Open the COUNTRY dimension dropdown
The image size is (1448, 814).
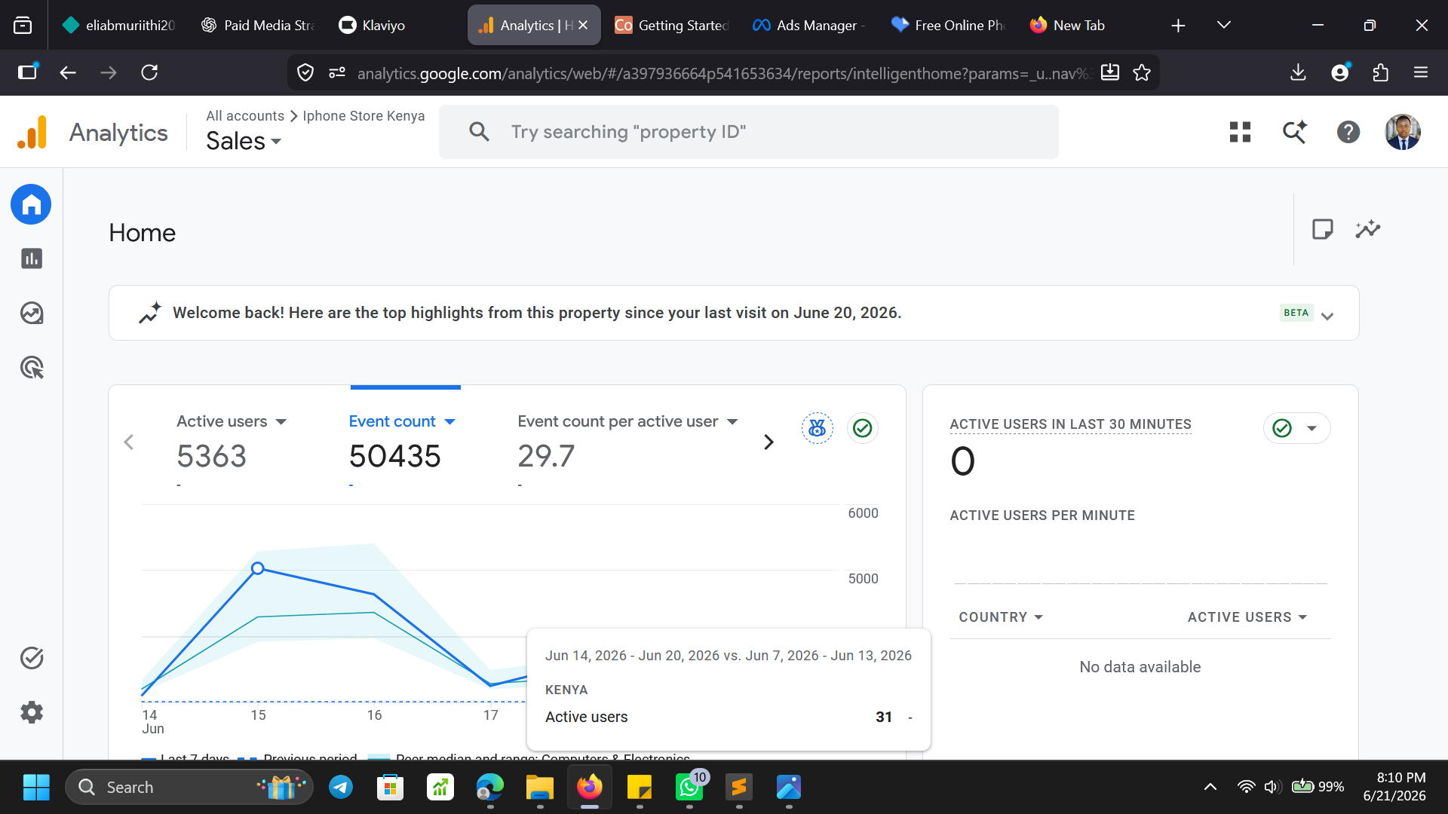pyautogui.click(x=1001, y=617)
